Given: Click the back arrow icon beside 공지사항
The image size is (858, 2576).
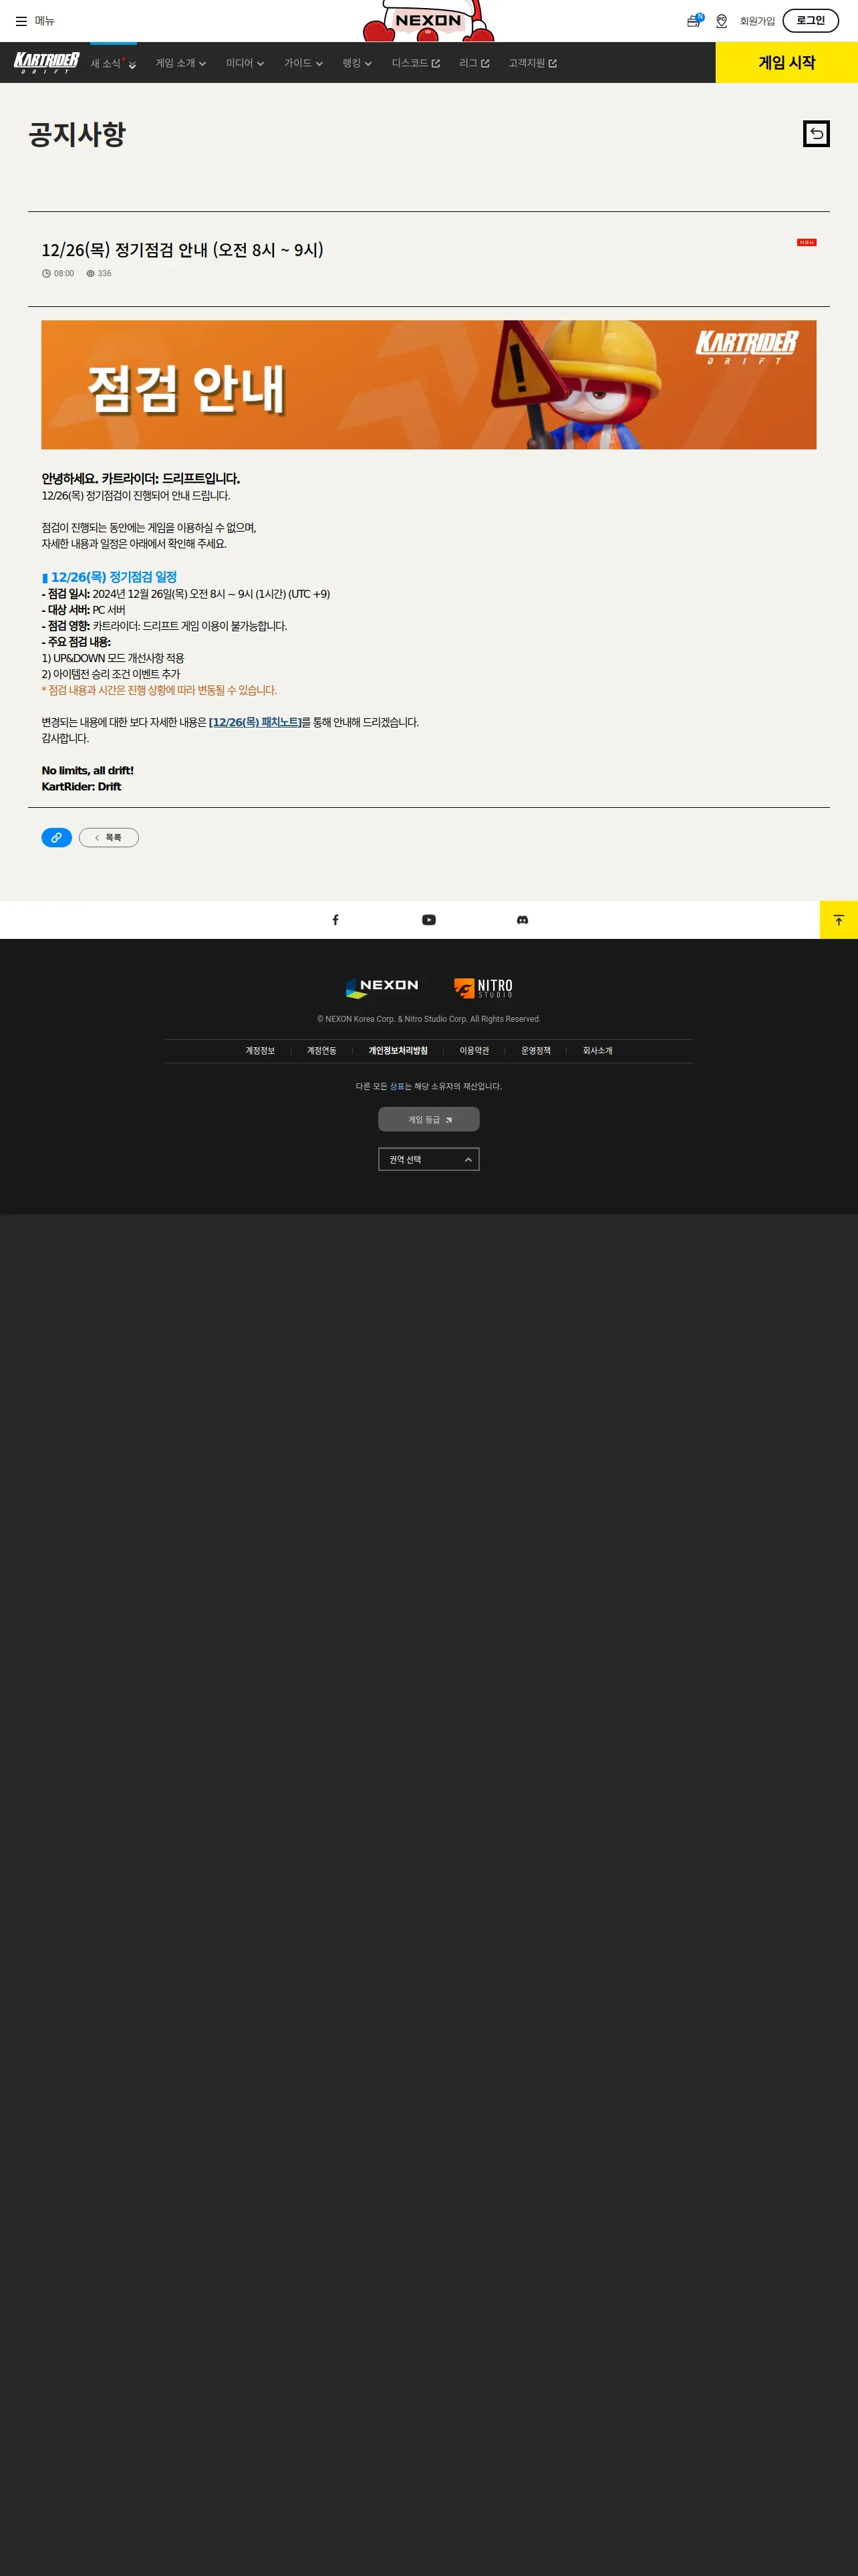Looking at the screenshot, I should coord(816,134).
